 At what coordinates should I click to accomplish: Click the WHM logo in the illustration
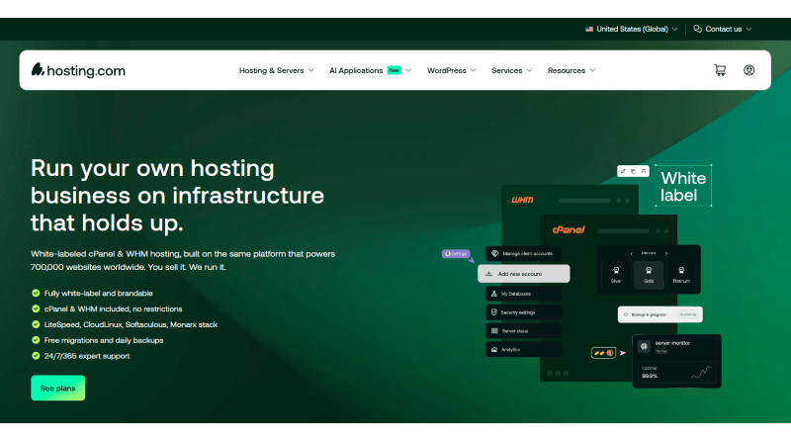522,200
